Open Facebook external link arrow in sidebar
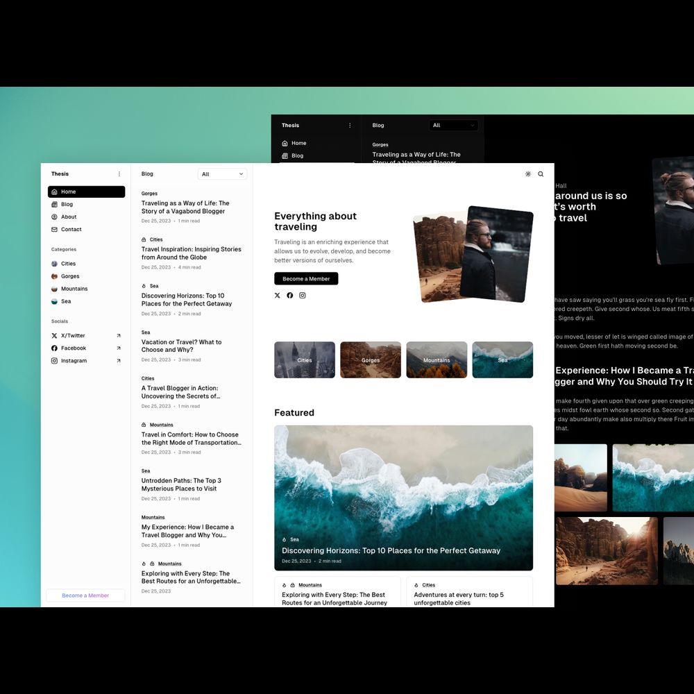The height and width of the screenshot is (694, 694). 119,348
